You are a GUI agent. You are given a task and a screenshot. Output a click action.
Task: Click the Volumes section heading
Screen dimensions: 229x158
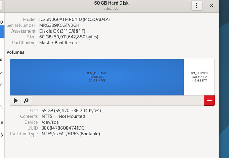pos(15,52)
